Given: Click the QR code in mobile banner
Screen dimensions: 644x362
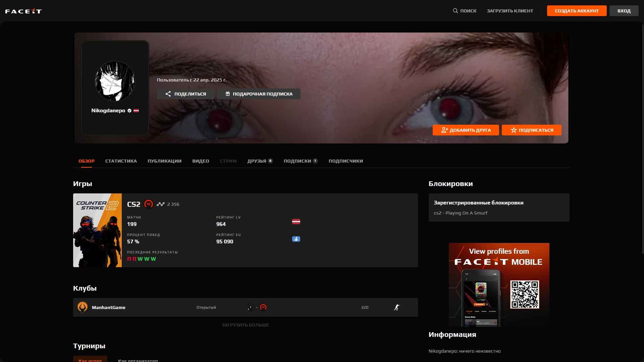Looking at the screenshot, I should 525,294.
